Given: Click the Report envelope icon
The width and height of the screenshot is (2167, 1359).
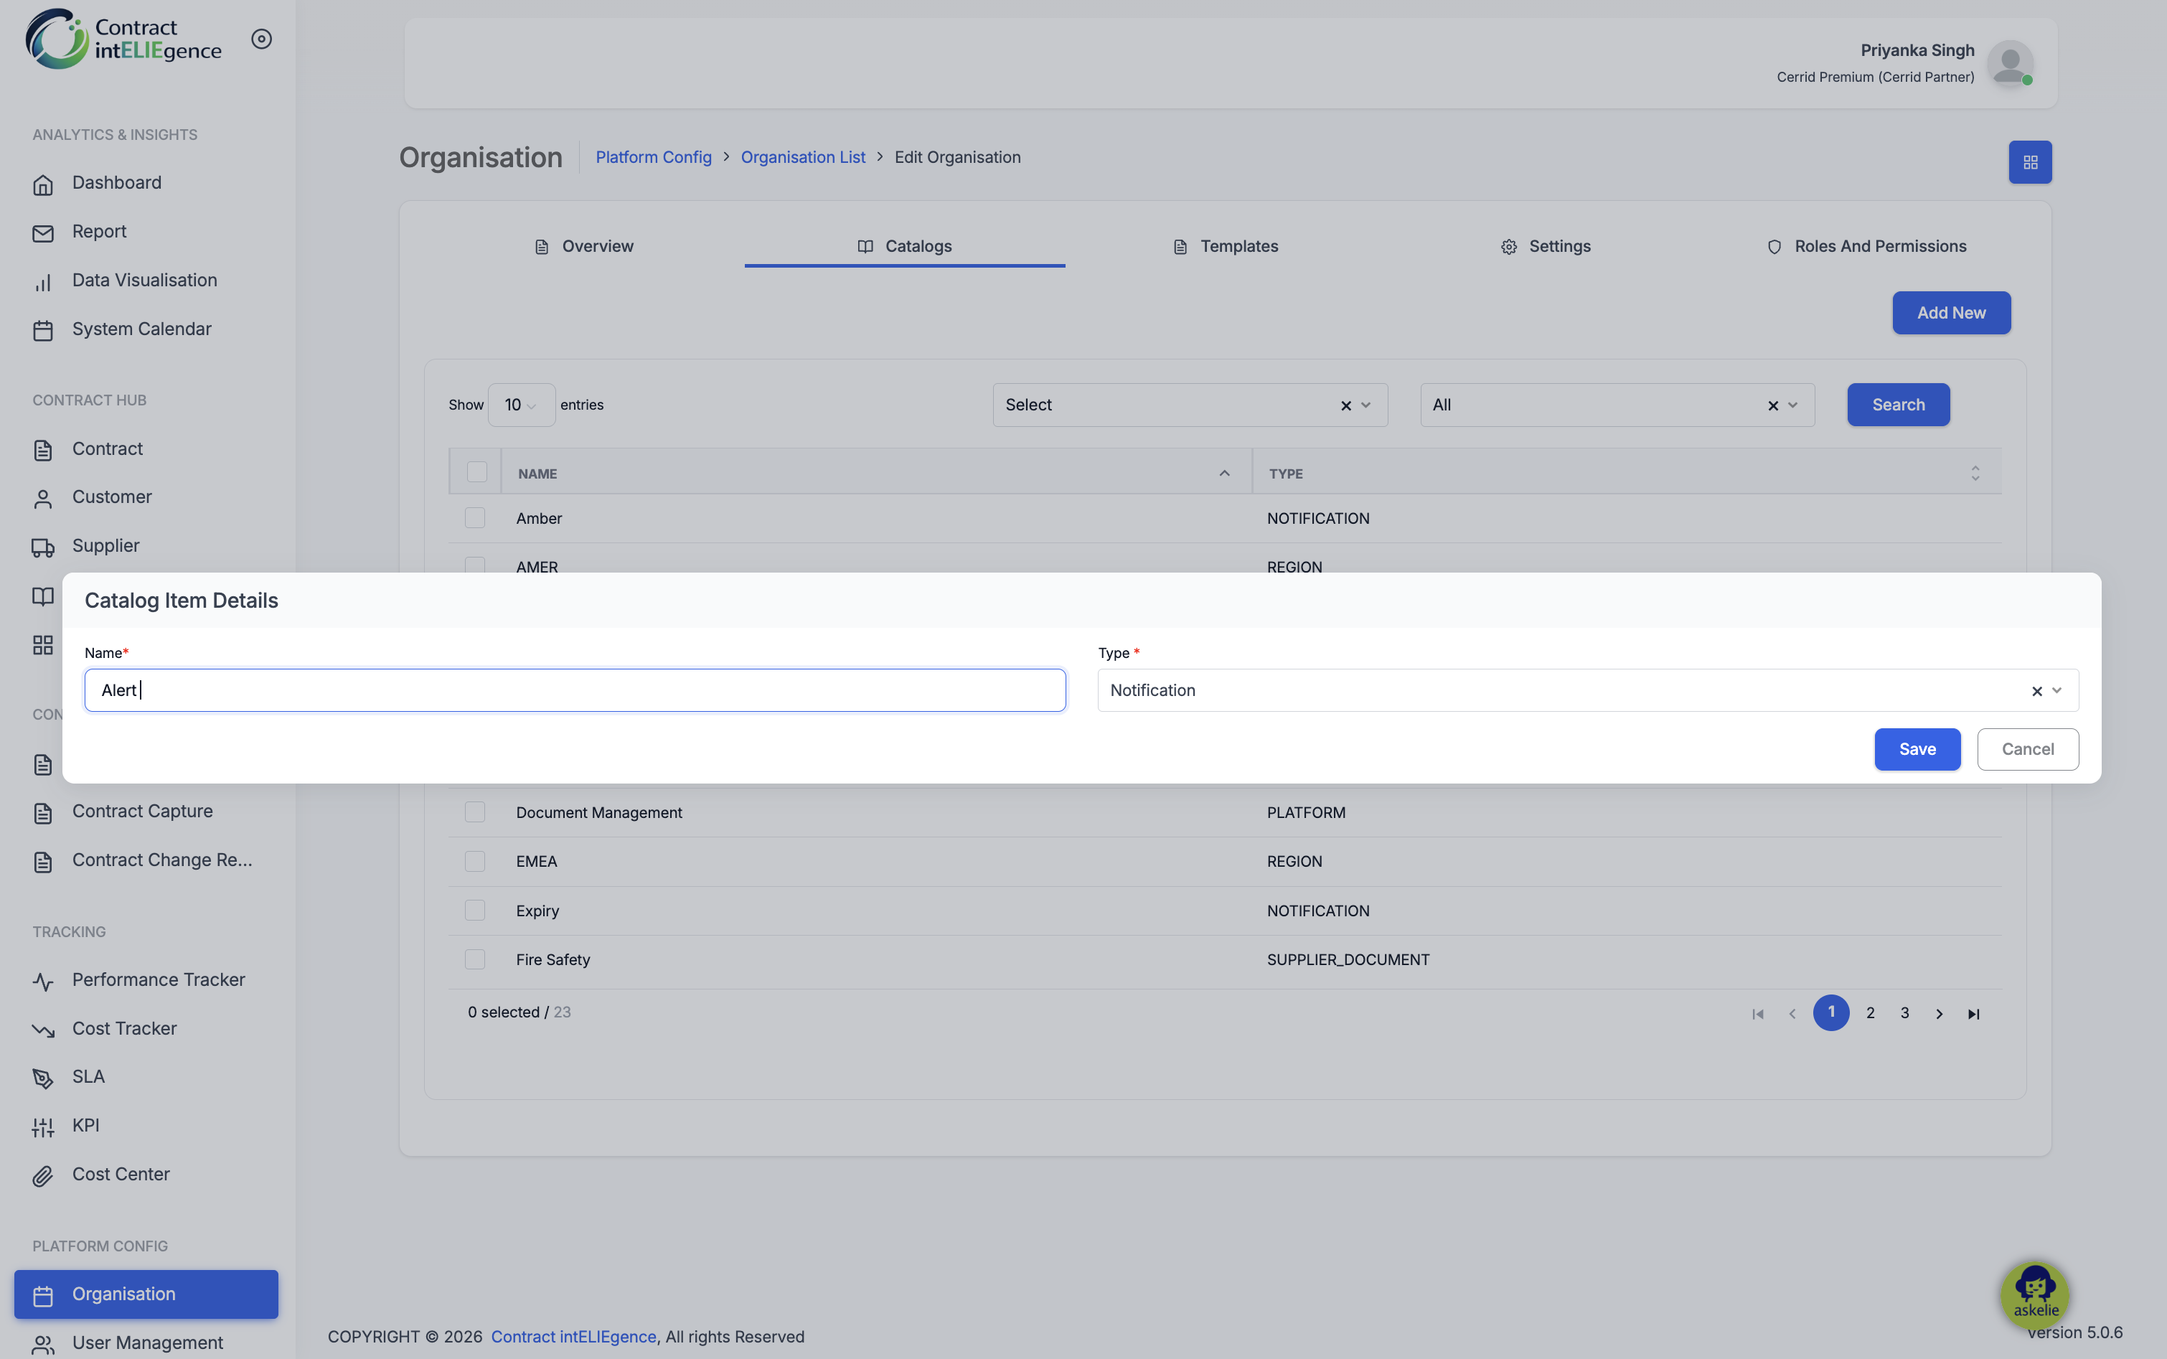Looking at the screenshot, I should [43, 232].
